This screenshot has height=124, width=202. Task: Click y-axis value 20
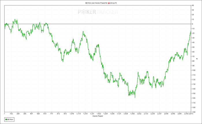[x=193, y=15]
